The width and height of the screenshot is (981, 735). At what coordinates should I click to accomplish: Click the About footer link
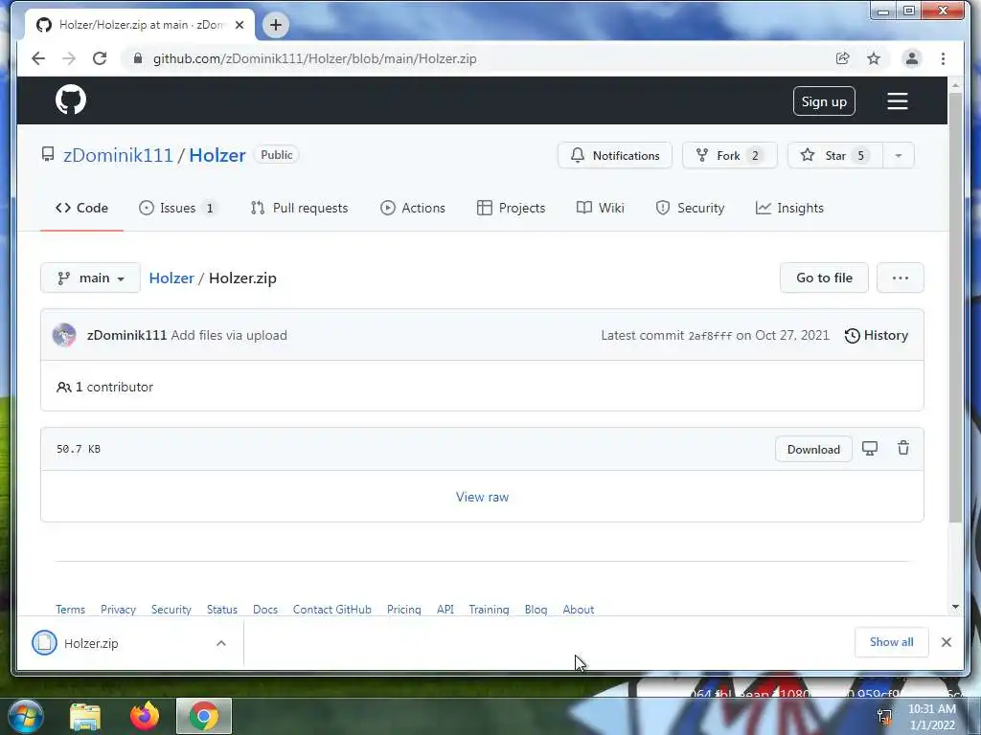578,610
